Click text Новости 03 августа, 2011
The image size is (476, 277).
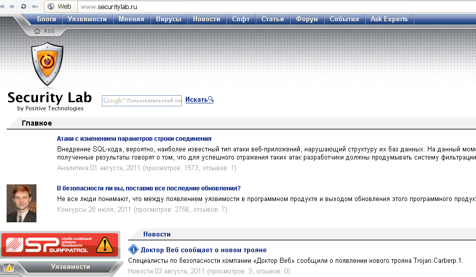click(x=167, y=271)
